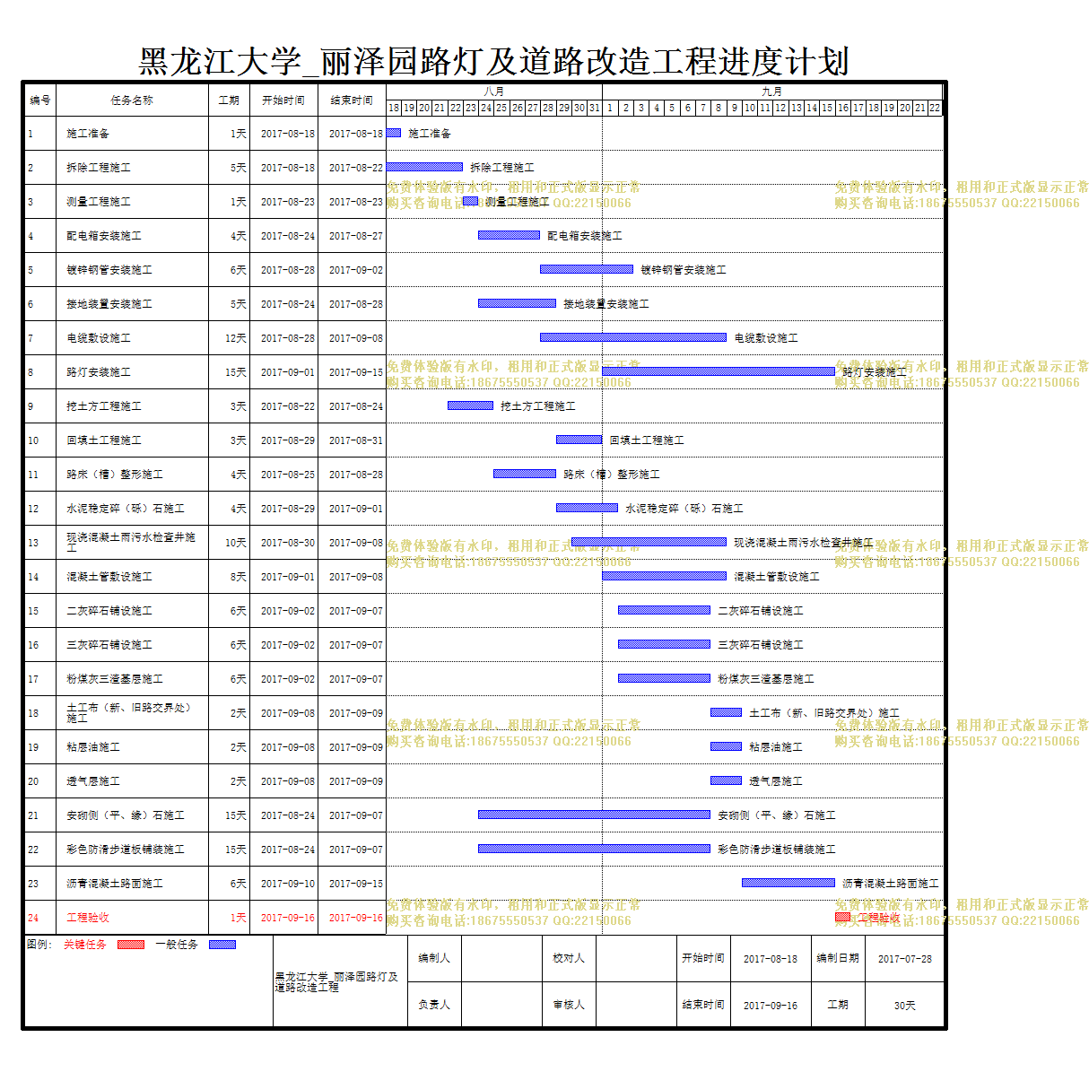This screenshot has height=1072, width=1089.
Task: Click the 安砌侧（平、缘）石施工 cell in the task name column
Action: click(x=132, y=815)
